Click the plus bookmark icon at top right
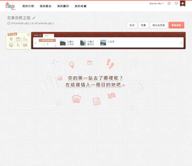Image resolution: width=192 pixels, height=166 pixels. 182,4
